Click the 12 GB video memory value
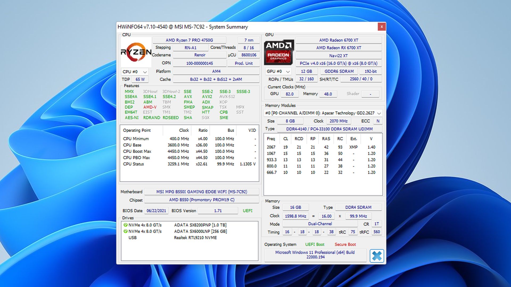Image resolution: width=511 pixels, height=287 pixels. point(307,71)
